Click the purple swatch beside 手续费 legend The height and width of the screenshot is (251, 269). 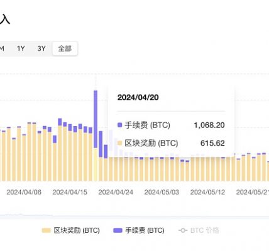click(x=118, y=230)
